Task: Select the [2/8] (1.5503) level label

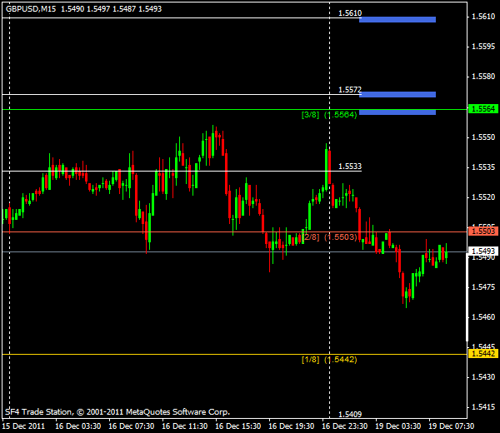Action: (x=329, y=237)
